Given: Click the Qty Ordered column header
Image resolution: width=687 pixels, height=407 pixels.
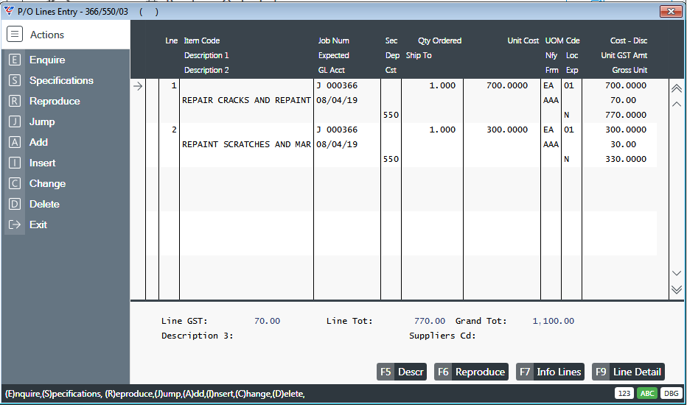Looking at the screenshot, I should tap(439, 40).
